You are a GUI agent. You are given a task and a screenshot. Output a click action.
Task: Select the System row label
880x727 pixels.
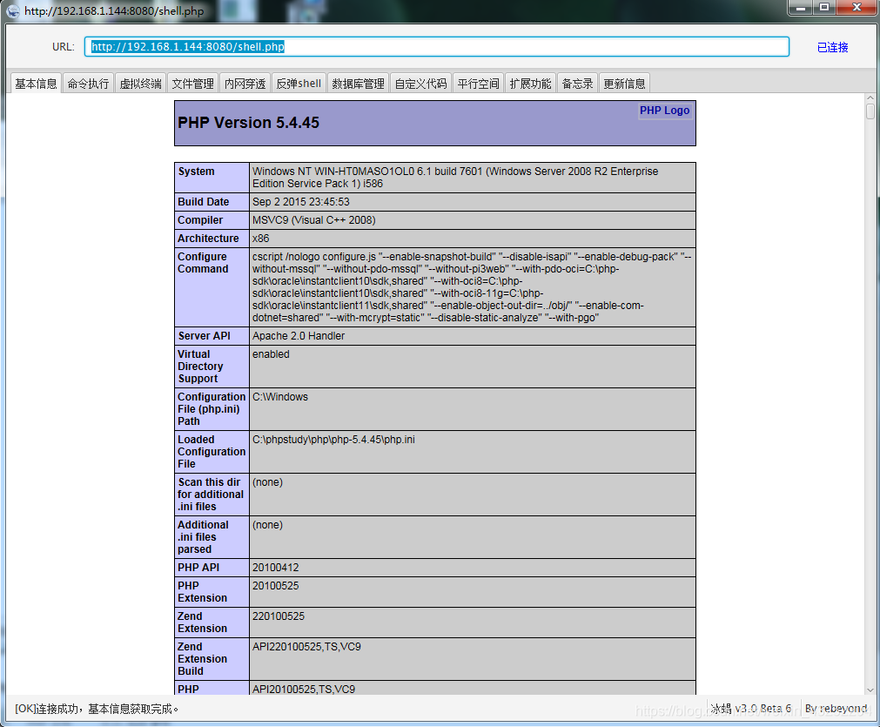(x=196, y=172)
